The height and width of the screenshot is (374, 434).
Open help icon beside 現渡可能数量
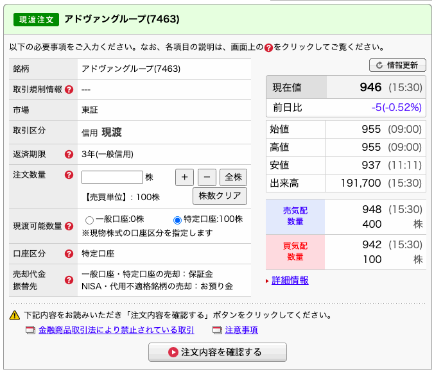(69, 226)
